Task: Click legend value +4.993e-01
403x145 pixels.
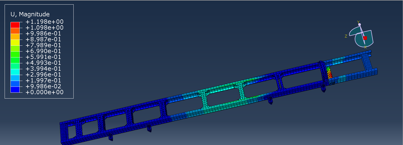Action: coord(43,63)
